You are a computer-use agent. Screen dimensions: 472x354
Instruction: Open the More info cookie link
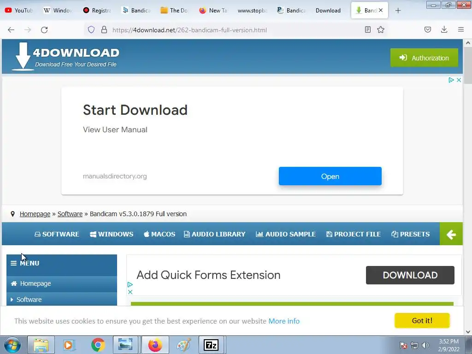click(284, 321)
